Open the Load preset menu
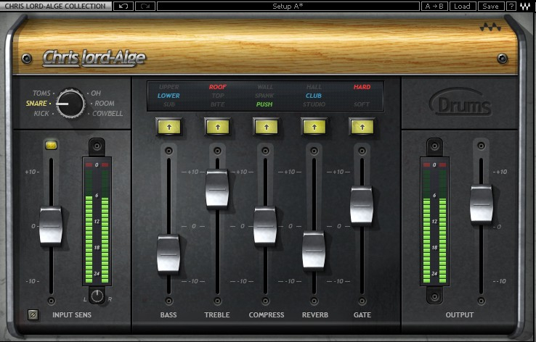This screenshot has height=342, width=536. 461,6
